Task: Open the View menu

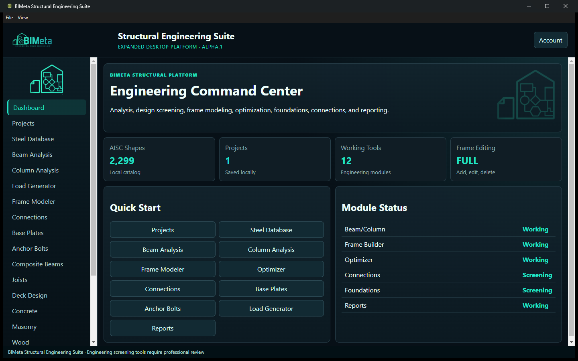Action: [23, 18]
